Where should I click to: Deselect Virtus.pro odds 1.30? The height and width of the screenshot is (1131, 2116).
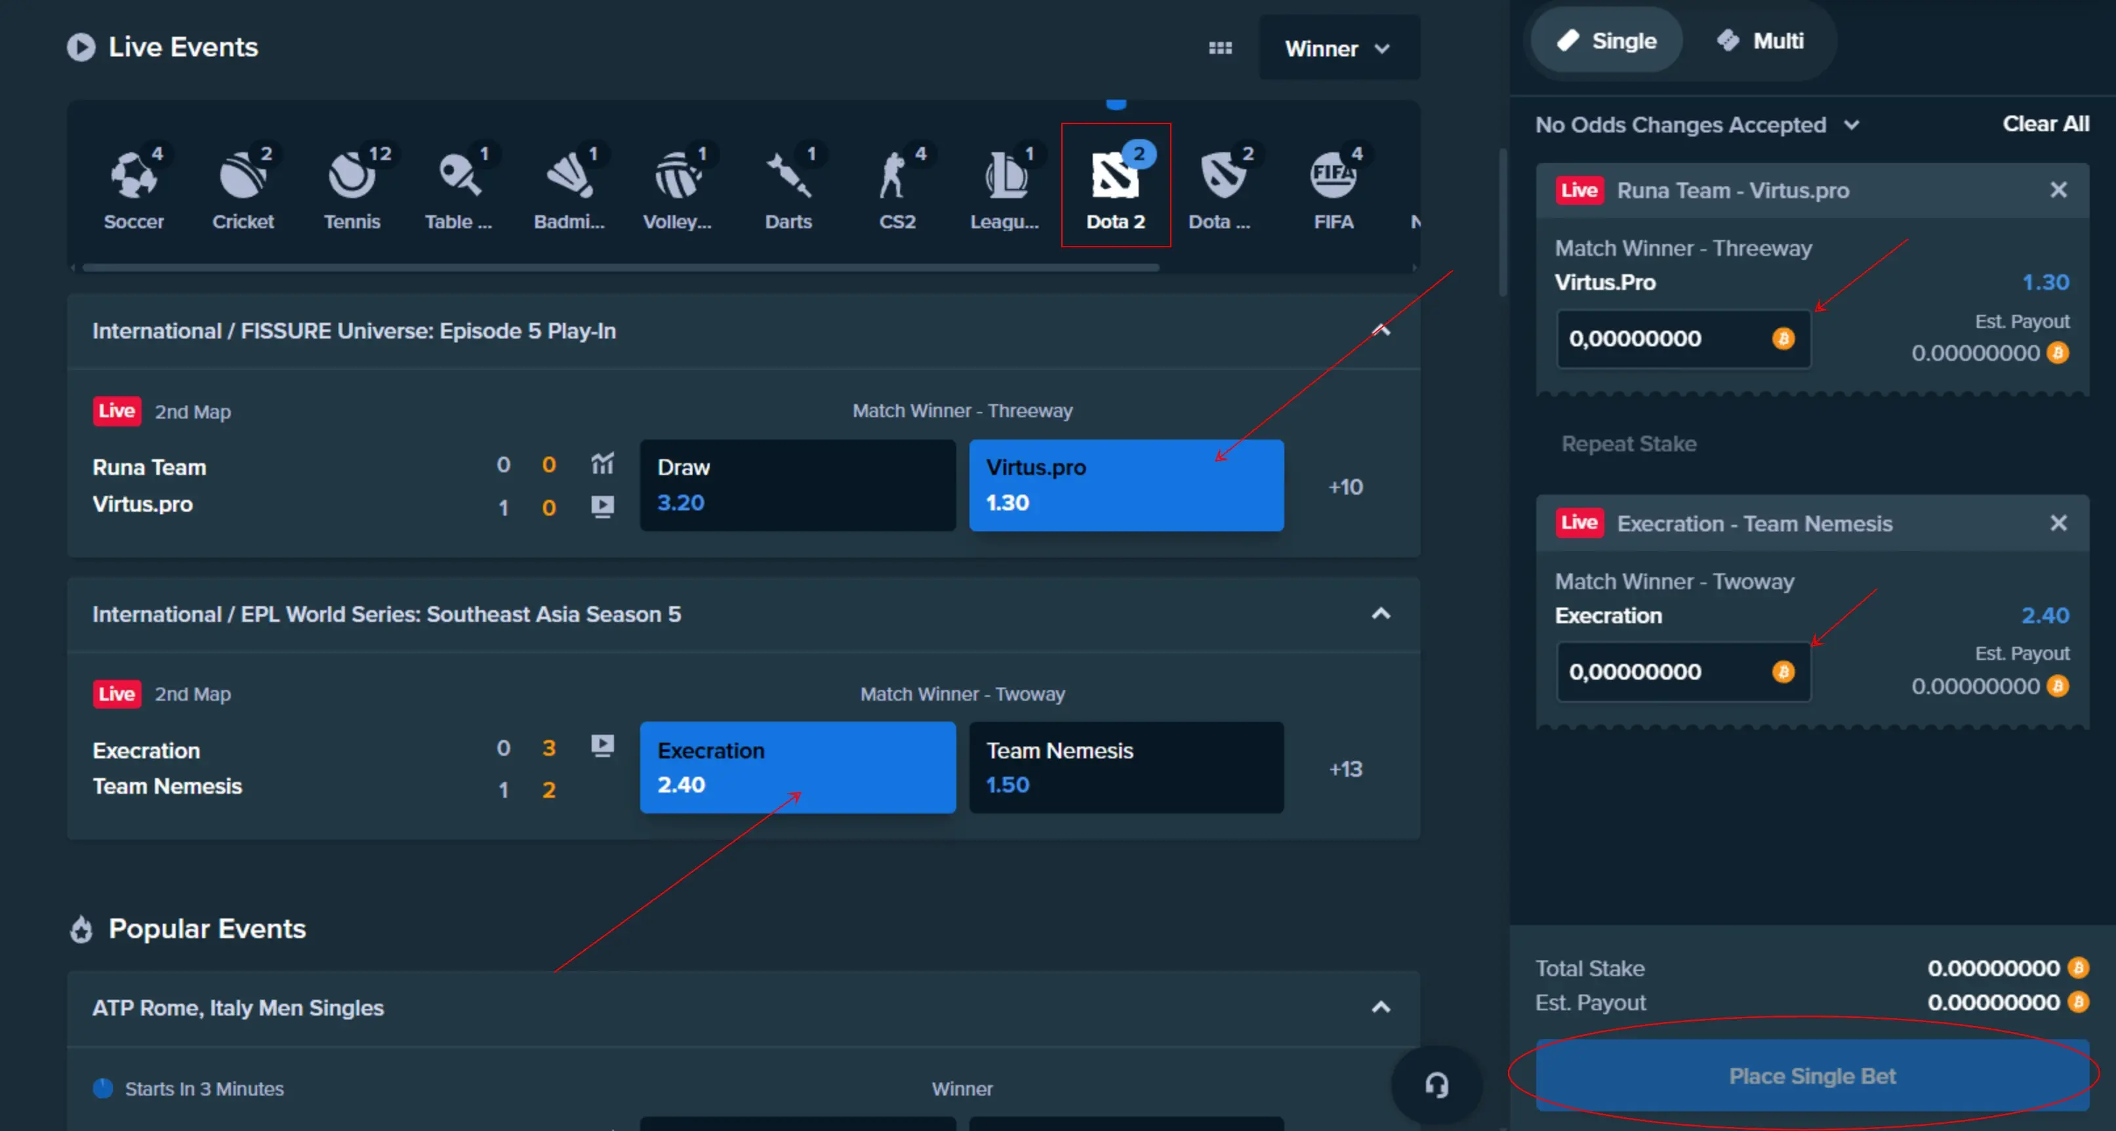pyautogui.click(x=1126, y=485)
